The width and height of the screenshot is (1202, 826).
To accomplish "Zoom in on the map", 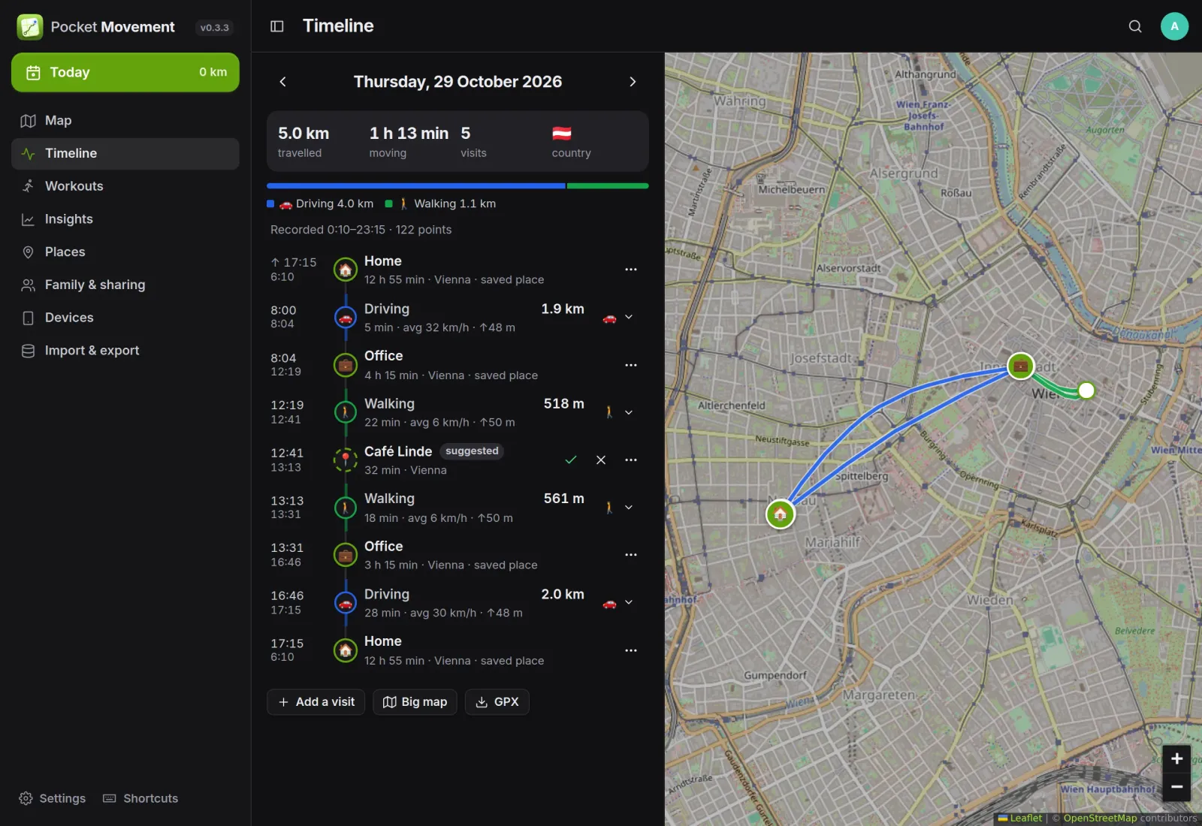I will pos(1176,758).
